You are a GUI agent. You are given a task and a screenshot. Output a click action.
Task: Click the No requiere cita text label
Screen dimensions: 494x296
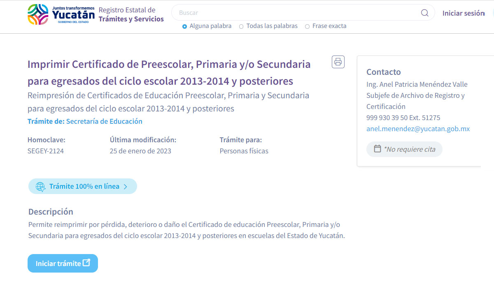click(409, 149)
